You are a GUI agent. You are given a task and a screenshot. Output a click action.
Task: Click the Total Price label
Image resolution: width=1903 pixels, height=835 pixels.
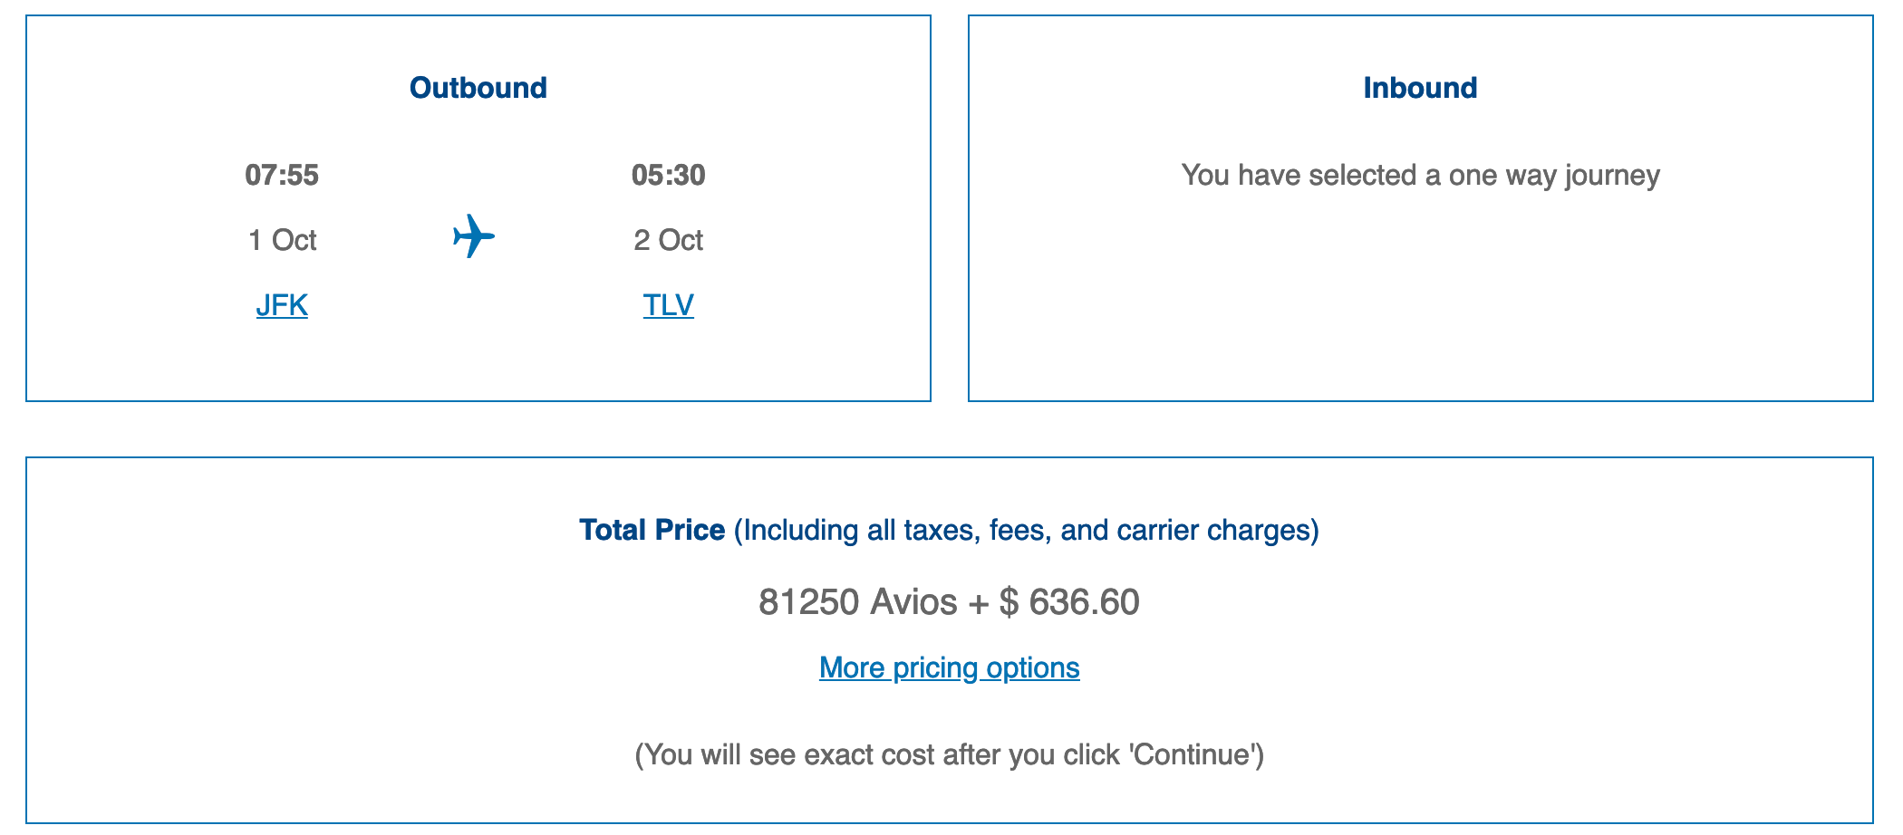tap(652, 530)
